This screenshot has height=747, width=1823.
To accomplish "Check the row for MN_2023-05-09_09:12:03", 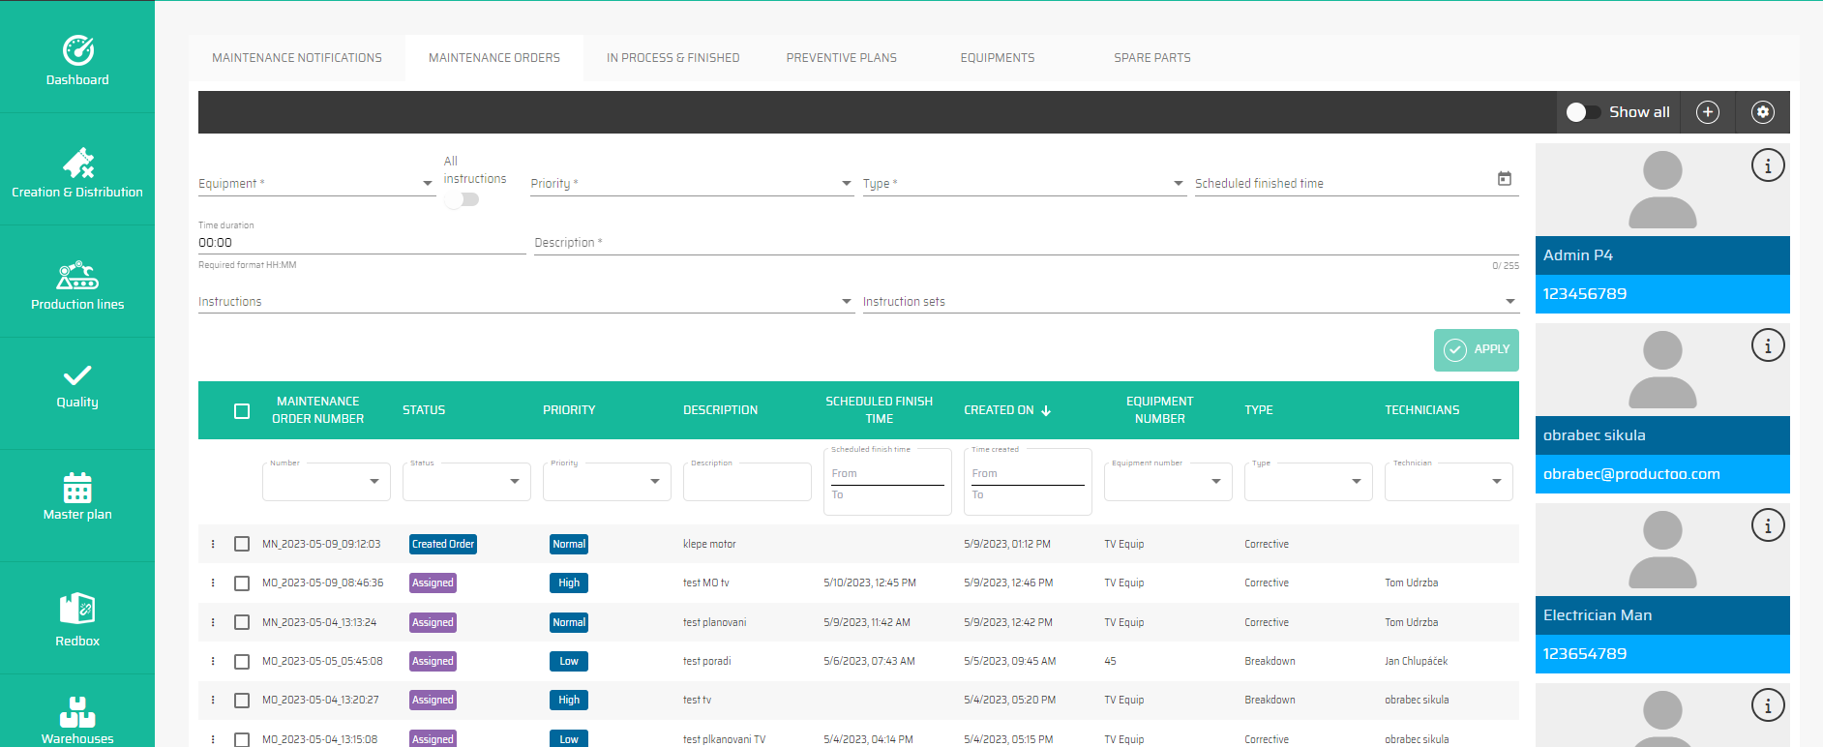I will pos(242,544).
